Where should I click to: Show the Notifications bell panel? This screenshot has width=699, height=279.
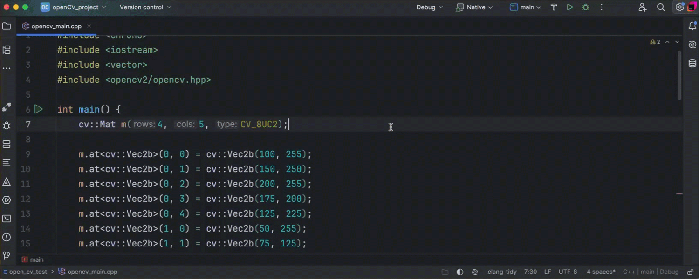(692, 27)
